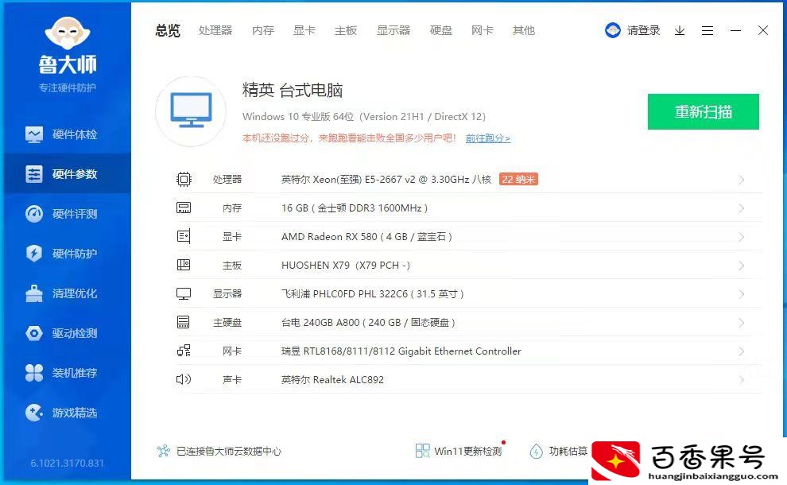Click the power estimate droplet icon
Screen dimensions: 787x485
[x=536, y=452]
